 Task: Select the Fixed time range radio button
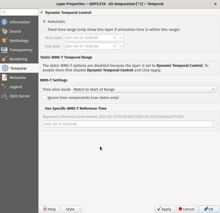point(45,30)
